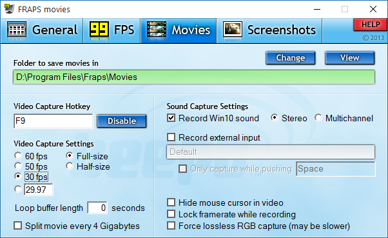Viewport: 388px width, 238px height.
Task: Open the Screenshots picture icon
Action: coord(233,29)
